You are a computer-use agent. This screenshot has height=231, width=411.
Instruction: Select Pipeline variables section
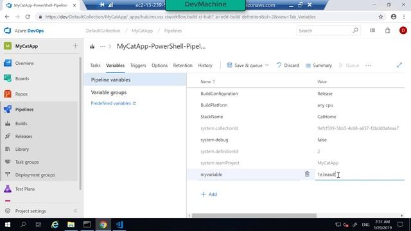point(135,80)
